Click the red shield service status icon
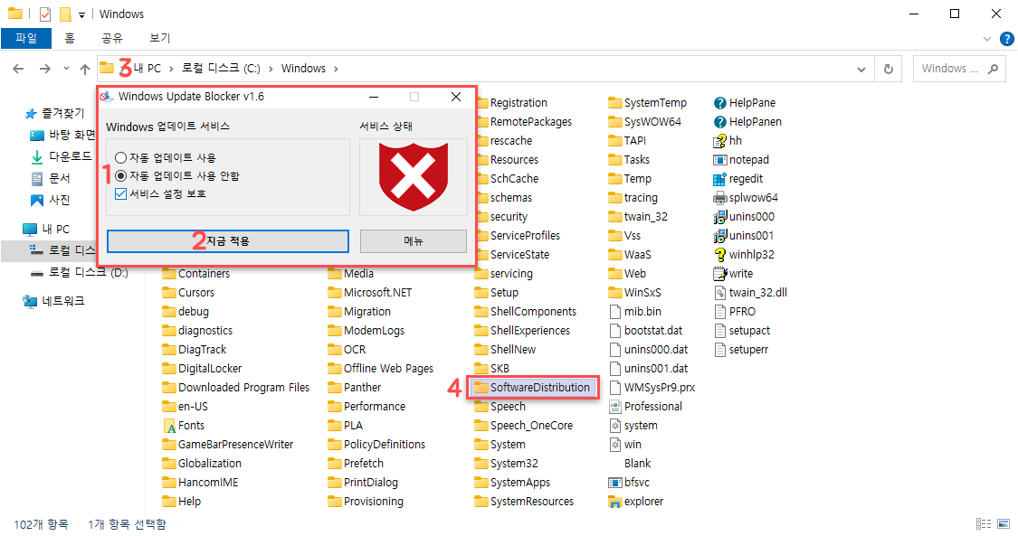1018x536 pixels. (414, 177)
